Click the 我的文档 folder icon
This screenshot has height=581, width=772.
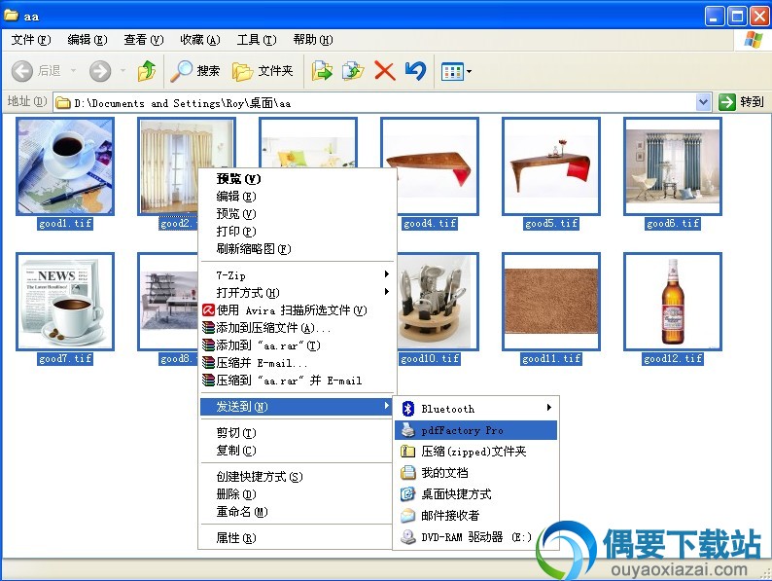[x=407, y=473]
